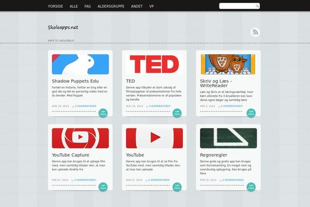Open the RSS feed icon

tap(255, 32)
